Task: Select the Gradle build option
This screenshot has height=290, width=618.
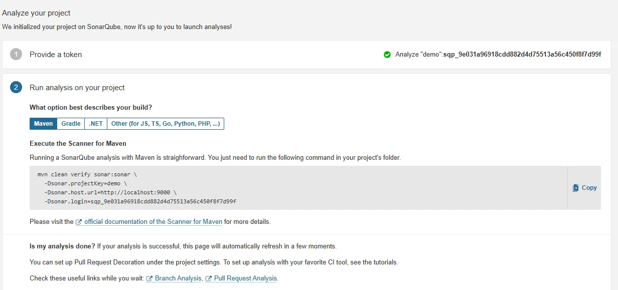Action: point(71,123)
